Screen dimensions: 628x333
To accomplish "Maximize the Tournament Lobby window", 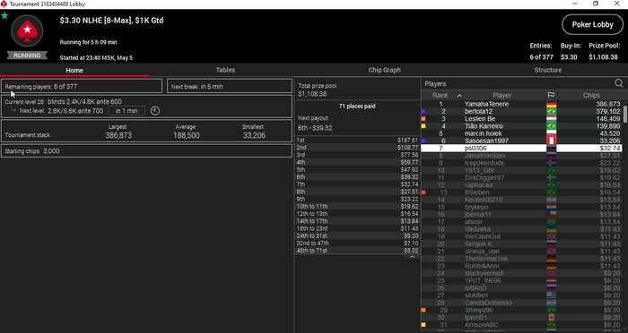I will [596, 4].
